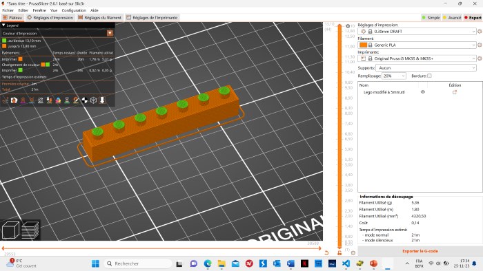Image resolution: width=483 pixels, height=271 pixels.
Task: Switch to sliced layers preview view
Action: (30, 230)
